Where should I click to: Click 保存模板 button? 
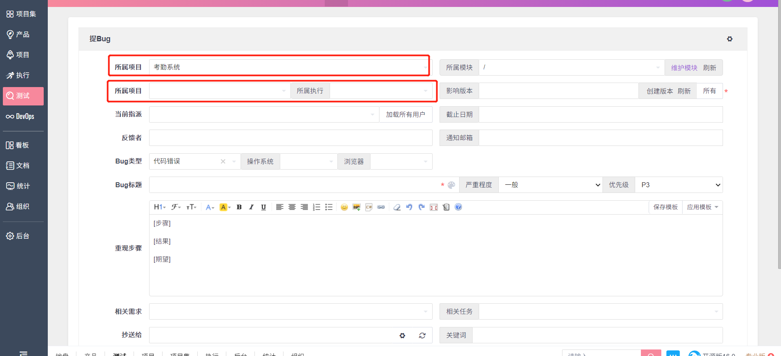[x=665, y=207]
